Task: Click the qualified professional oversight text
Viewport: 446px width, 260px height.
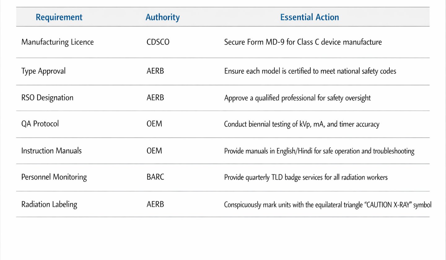Action: [297, 98]
